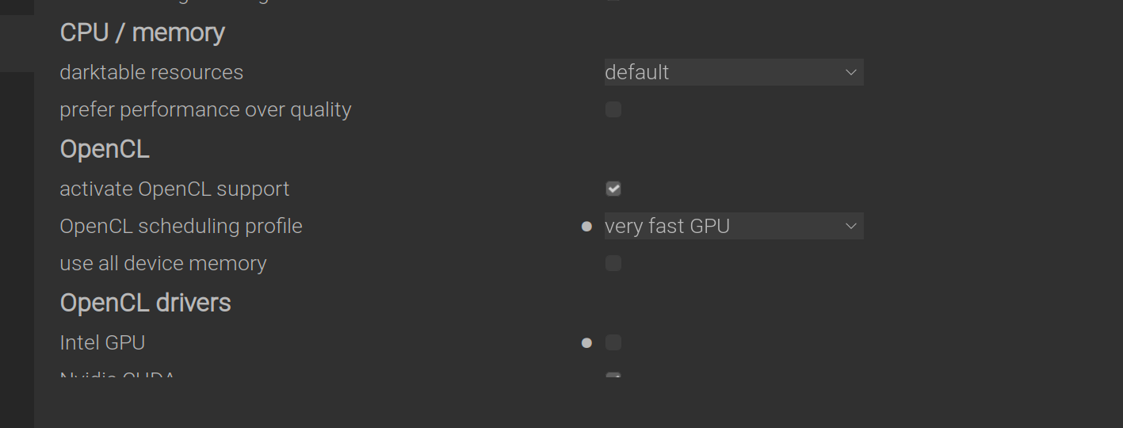The image size is (1123, 428).
Task: Click the Intel GPU label text
Action: point(102,342)
